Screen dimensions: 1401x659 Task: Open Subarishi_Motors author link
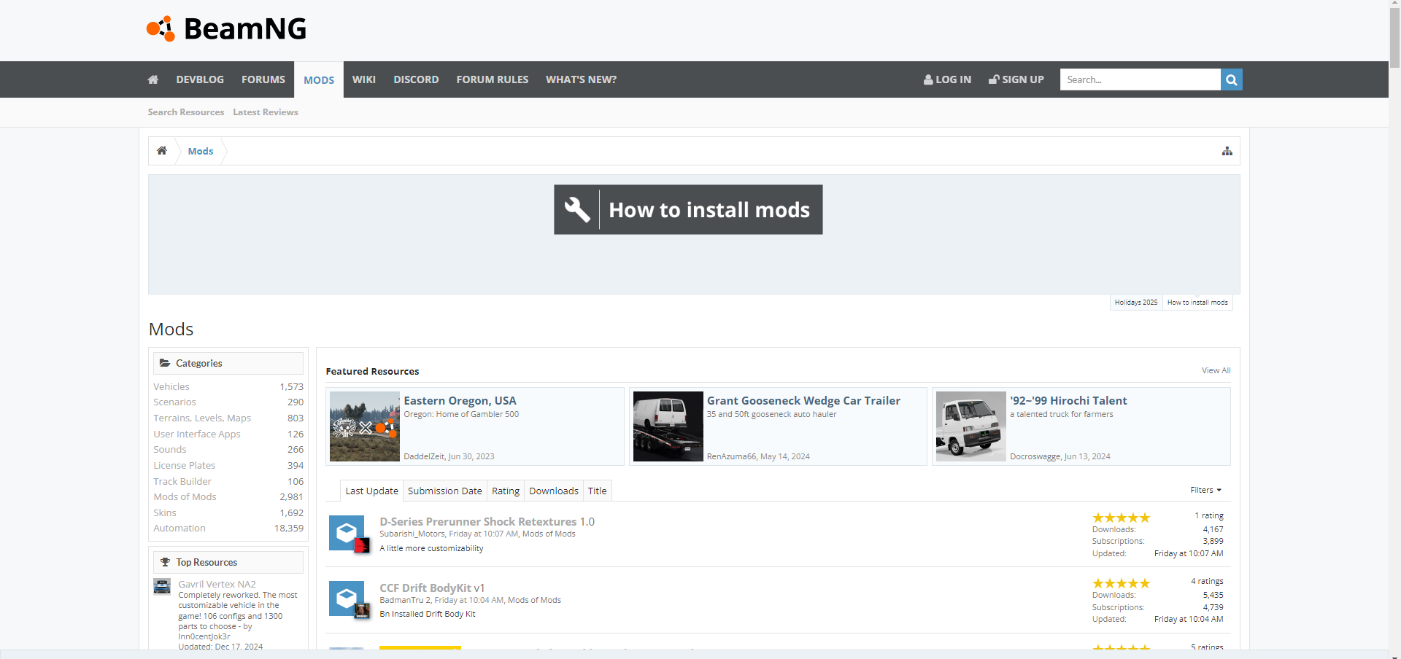[x=412, y=534]
